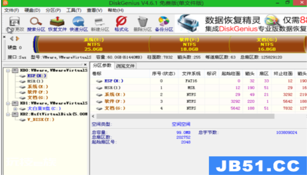
Task: Select the 格式化 format toolbar icon
Action: coord(121,24)
